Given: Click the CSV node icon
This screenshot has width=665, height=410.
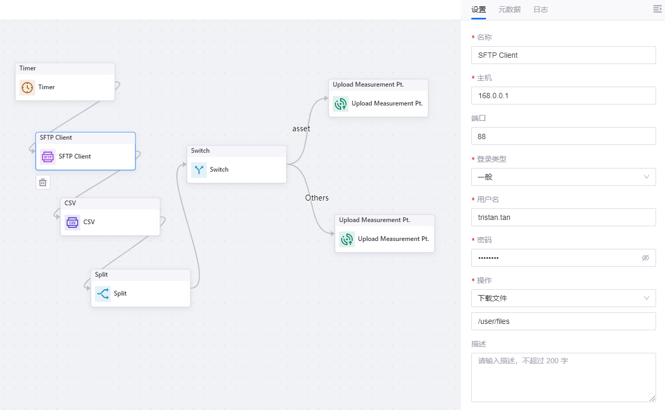Looking at the screenshot, I should [x=72, y=222].
